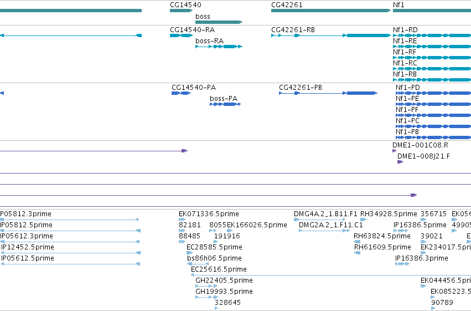Select the IP05612.3prime EST

tap(70, 242)
